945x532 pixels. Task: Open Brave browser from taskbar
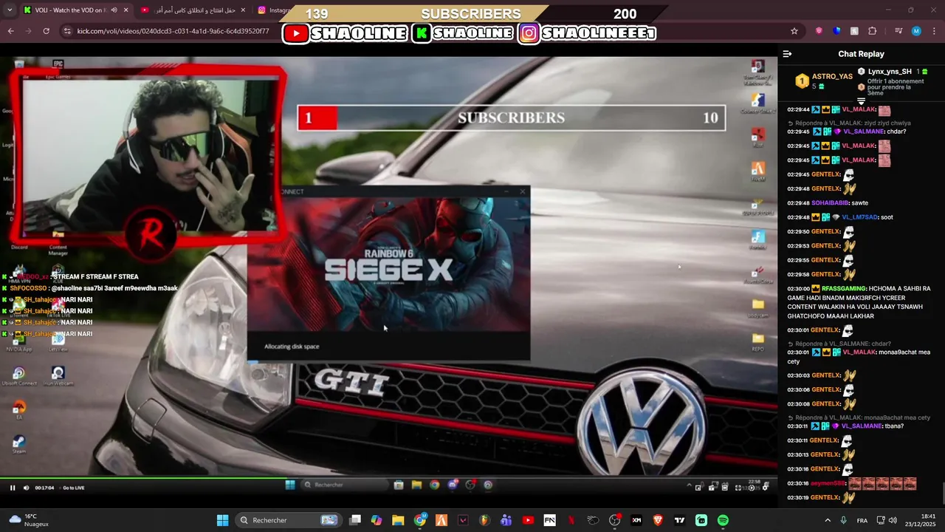point(658,520)
